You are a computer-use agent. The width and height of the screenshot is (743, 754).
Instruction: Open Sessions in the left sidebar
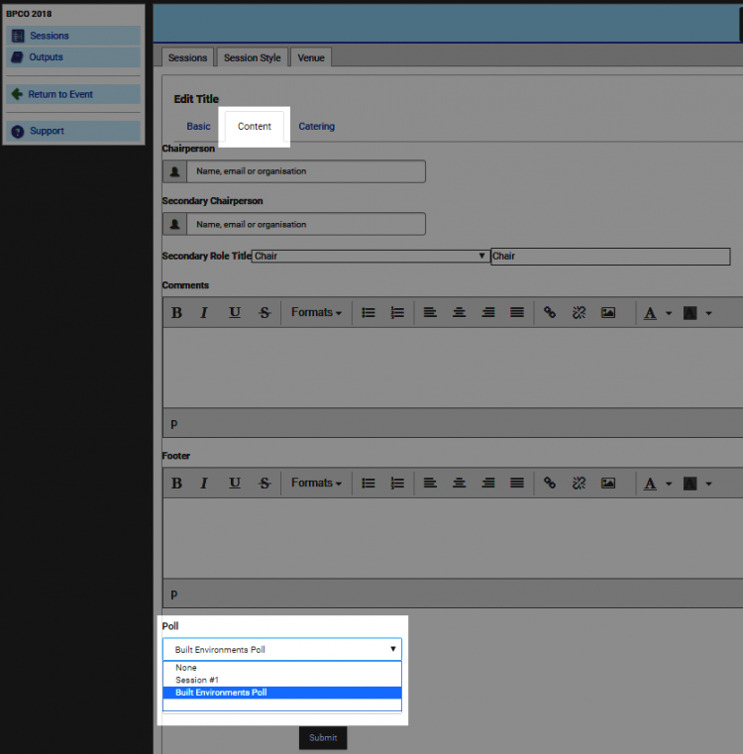click(x=73, y=36)
